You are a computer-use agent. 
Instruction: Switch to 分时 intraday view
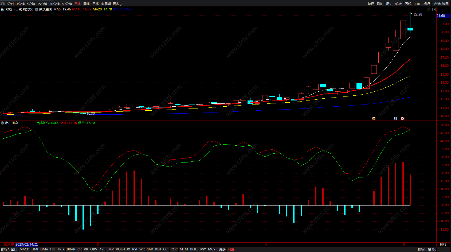click(11, 4)
